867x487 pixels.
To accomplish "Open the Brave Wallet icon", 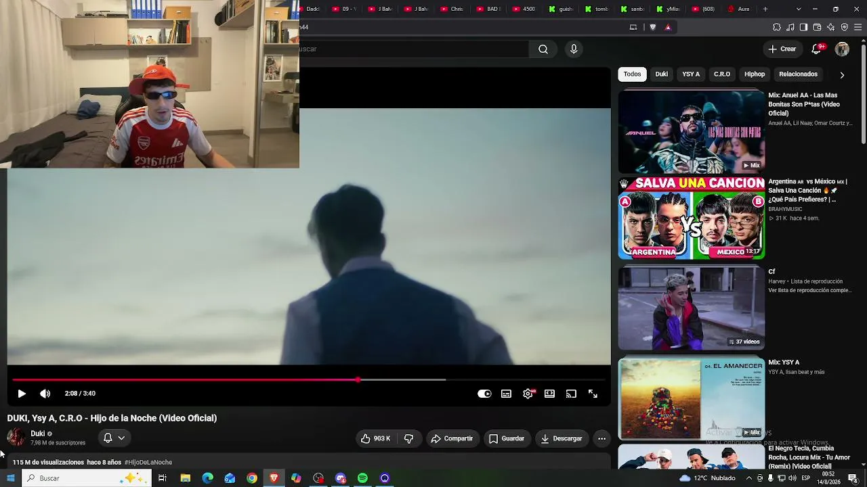I will click(x=817, y=27).
